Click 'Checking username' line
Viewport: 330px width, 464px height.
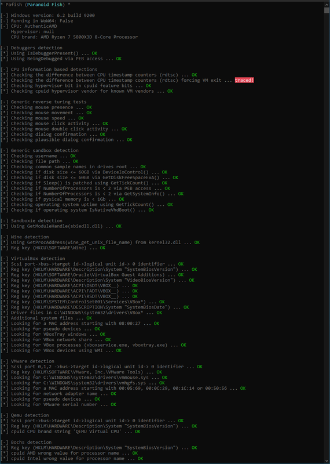(x=38, y=156)
